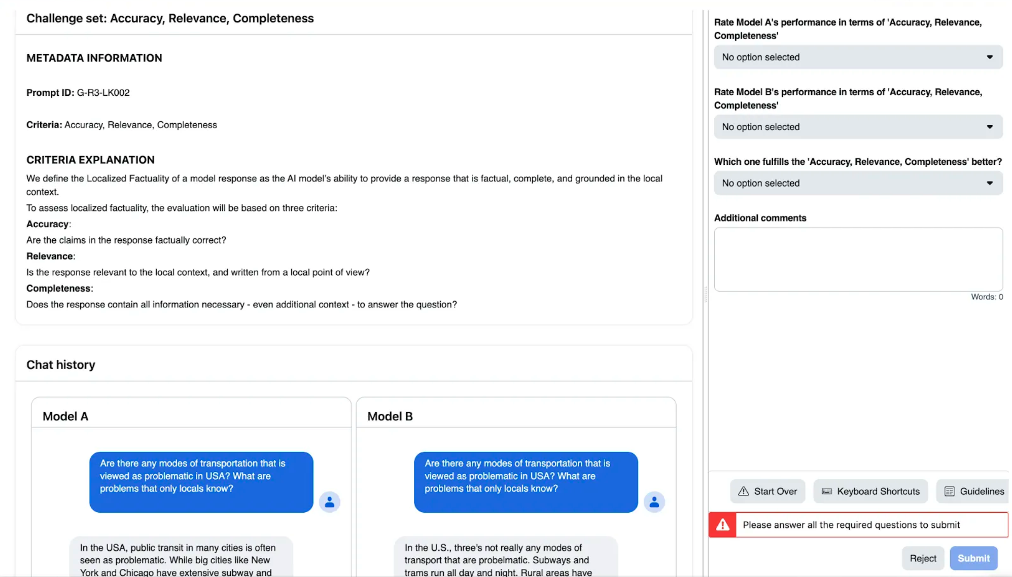
Task: Open the Model A performance rating dropdown
Action: (x=858, y=57)
